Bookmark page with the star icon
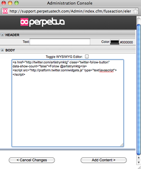Viewport: 141px width, 169px height. [135, 11]
